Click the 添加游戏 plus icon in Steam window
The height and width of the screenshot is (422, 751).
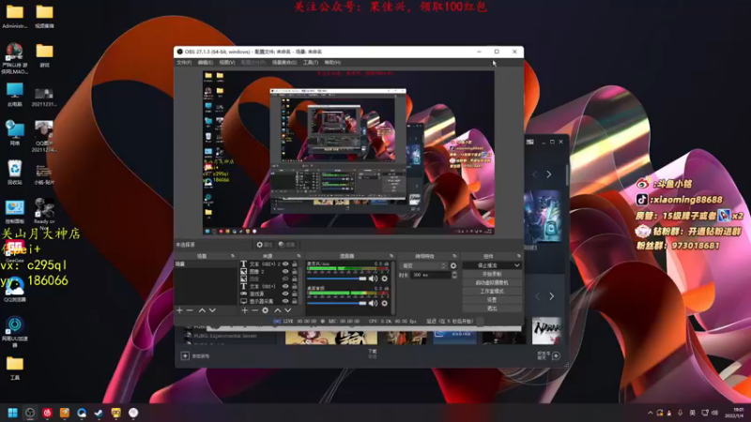click(x=185, y=356)
